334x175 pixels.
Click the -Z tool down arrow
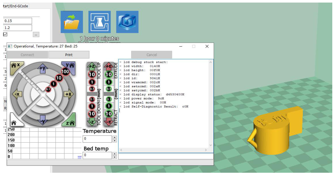(x=92, y=122)
